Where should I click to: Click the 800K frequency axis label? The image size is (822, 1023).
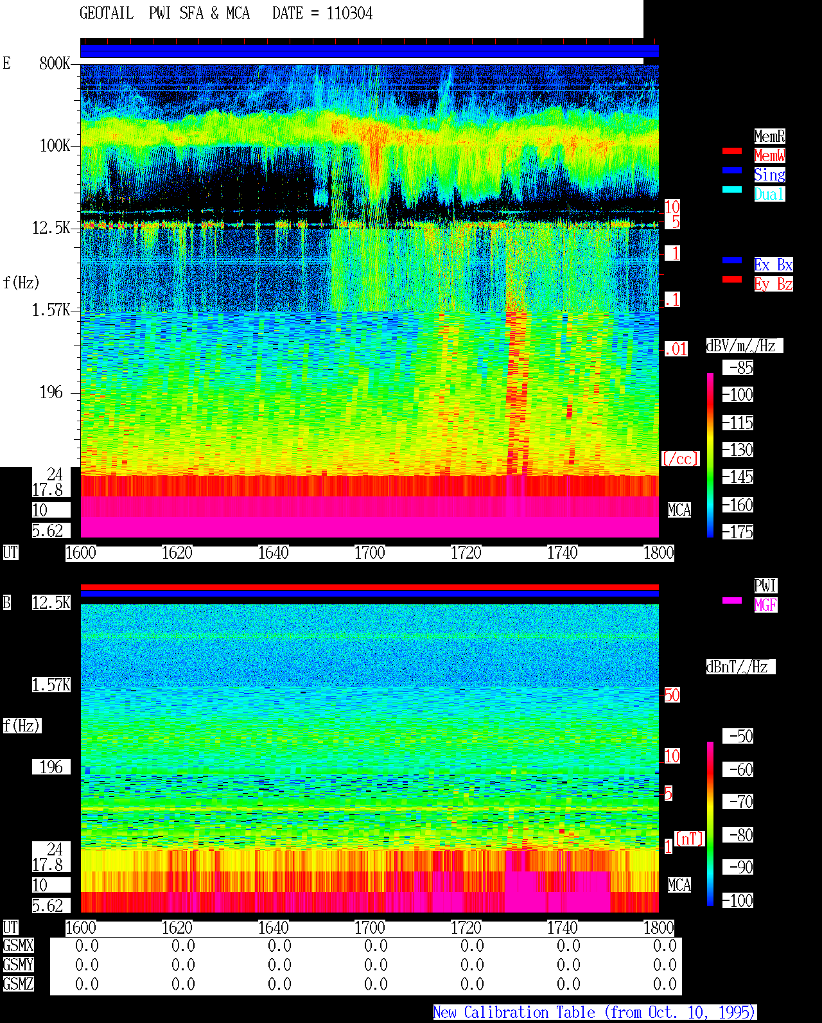click(x=55, y=63)
